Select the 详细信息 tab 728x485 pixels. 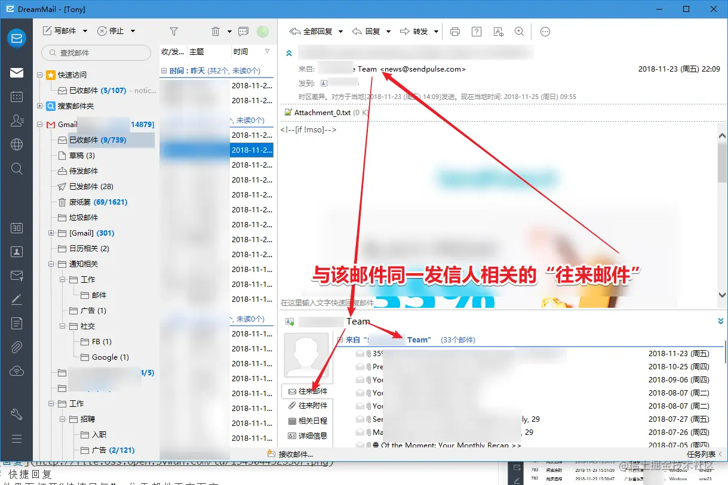[x=307, y=435]
